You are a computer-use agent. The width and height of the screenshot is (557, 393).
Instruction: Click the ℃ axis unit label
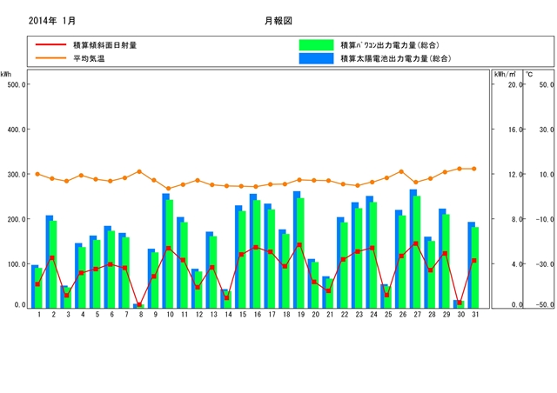[529, 74]
